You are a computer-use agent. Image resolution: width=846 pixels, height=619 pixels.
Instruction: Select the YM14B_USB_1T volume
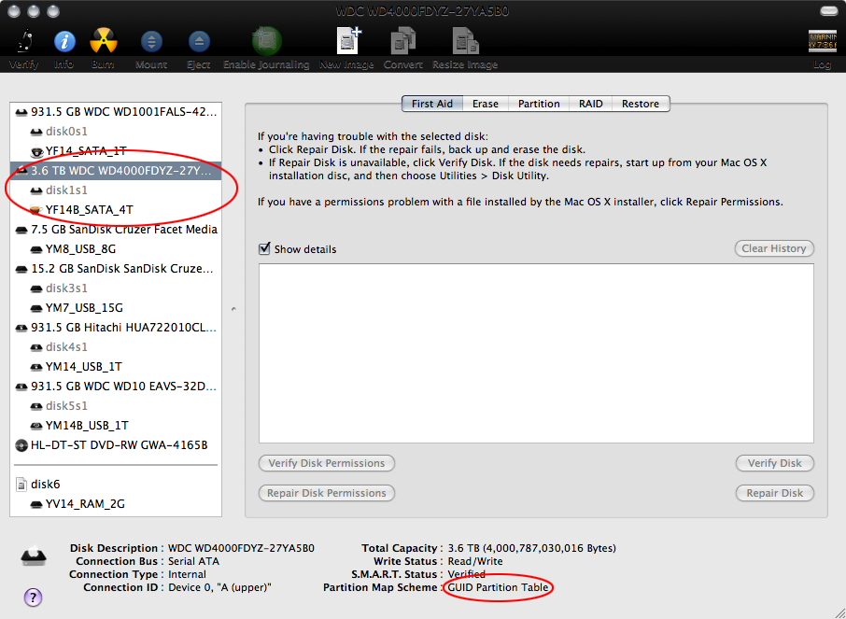click(x=116, y=425)
